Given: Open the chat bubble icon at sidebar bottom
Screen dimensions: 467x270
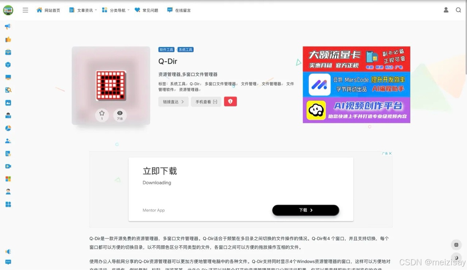Looking at the screenshot, I should tap(8, 262).
